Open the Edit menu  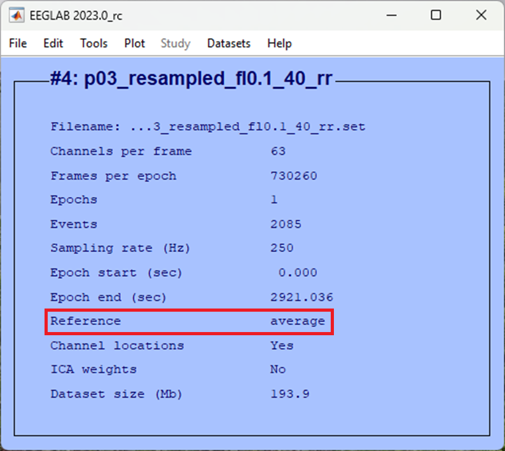click(53, 43)
